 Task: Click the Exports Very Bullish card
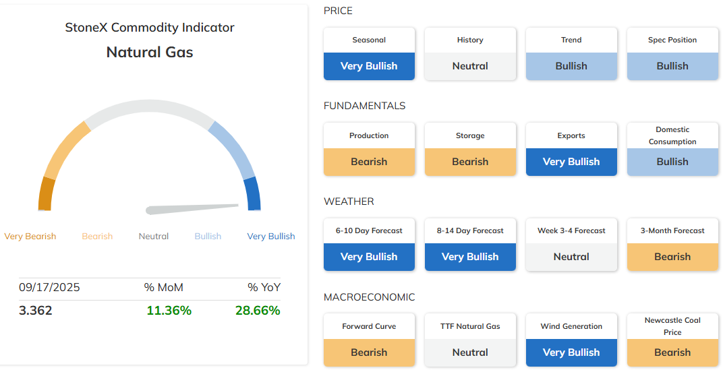pyautogui.click(x=571, y=149)
